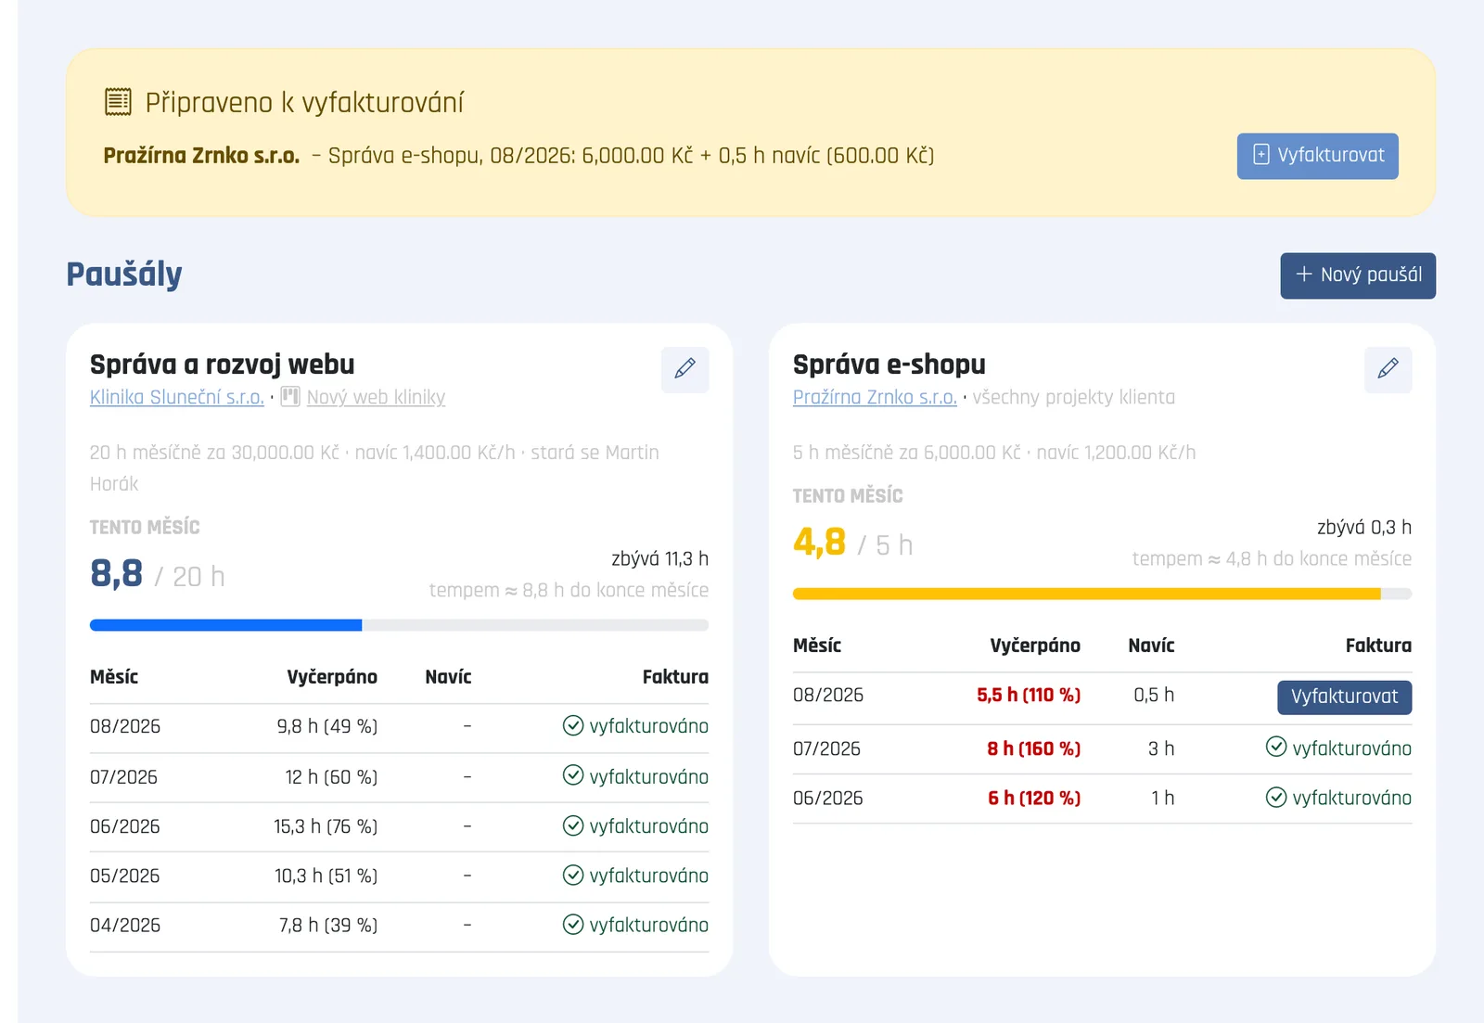Click the Paušály section heading
The image size is (1484, 1023).
(124, 275)
